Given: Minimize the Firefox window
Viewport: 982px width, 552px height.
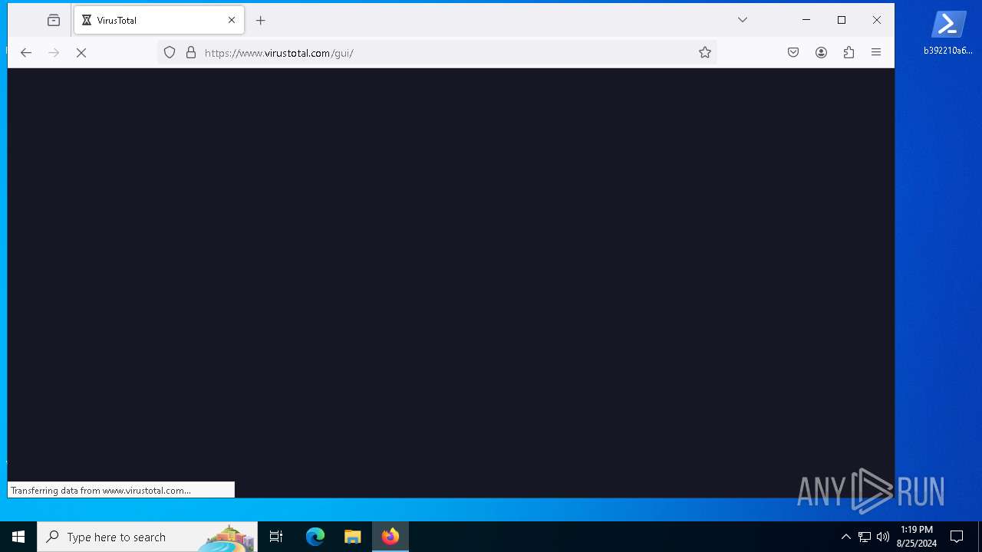Looking at the screenshot, I should [x=806, y=20].
